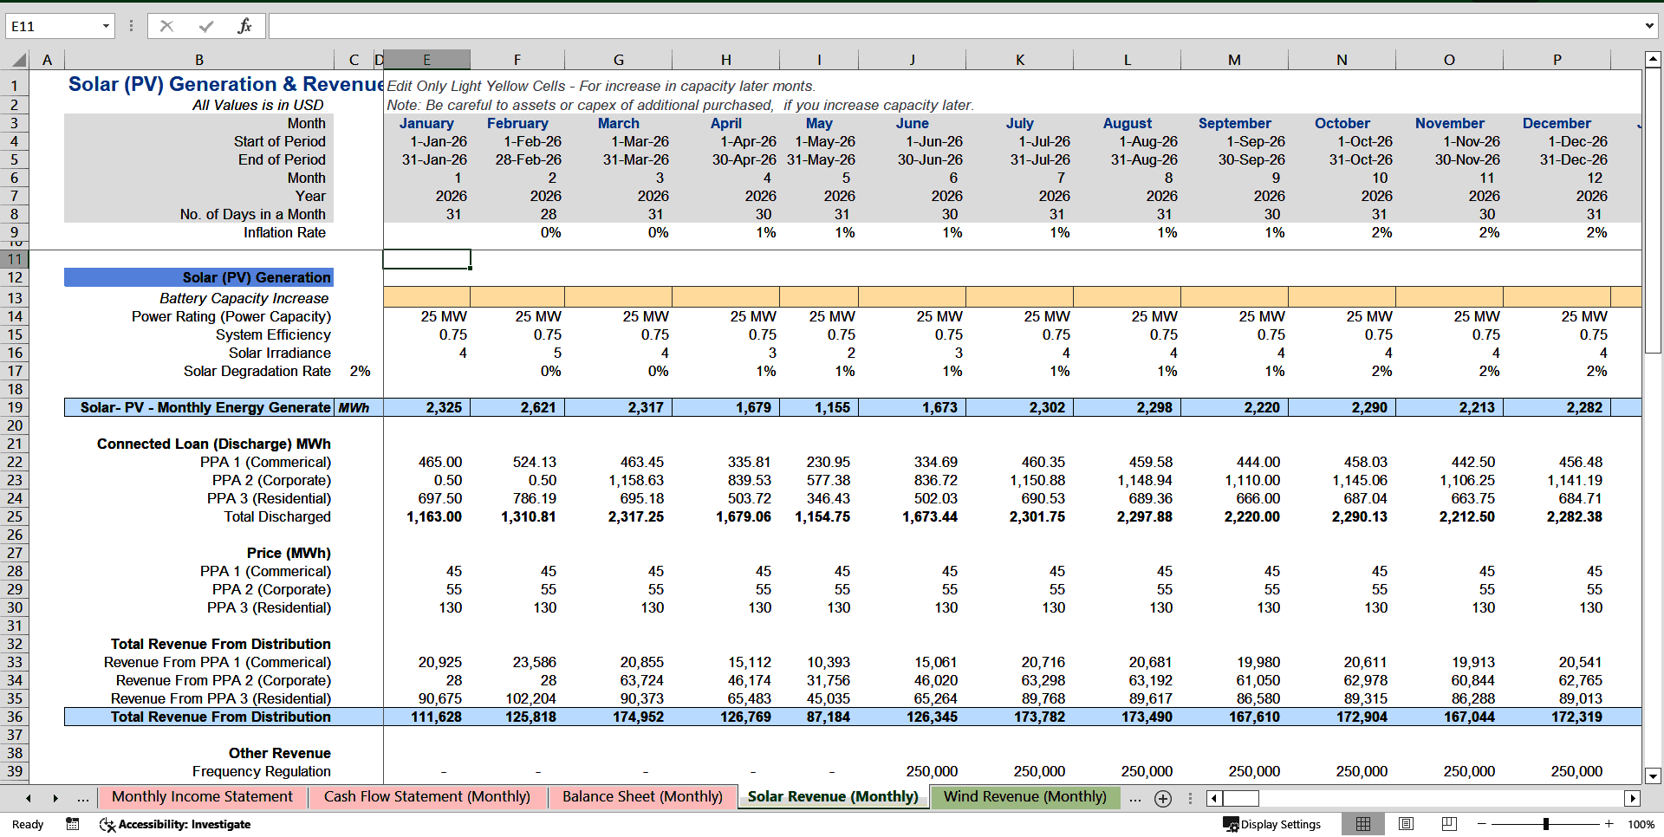This screenshot has width=1664, height=837.
Task: Click the Name Box showing E11
Action: (52, 26)
